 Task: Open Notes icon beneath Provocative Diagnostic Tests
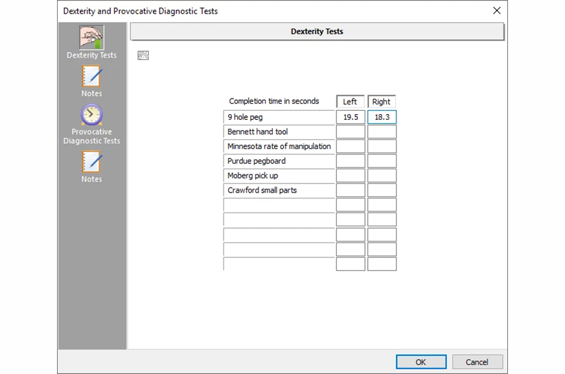91,162
